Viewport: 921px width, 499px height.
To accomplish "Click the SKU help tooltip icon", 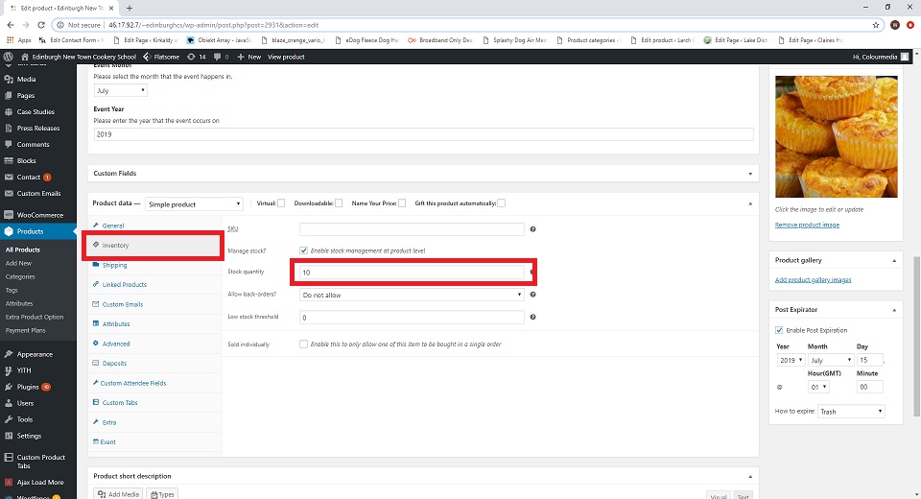I will [532, 229].
